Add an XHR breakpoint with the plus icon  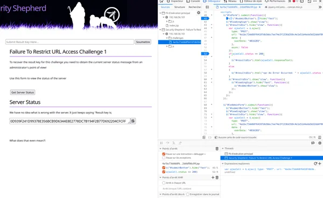(x=213, y=178)
